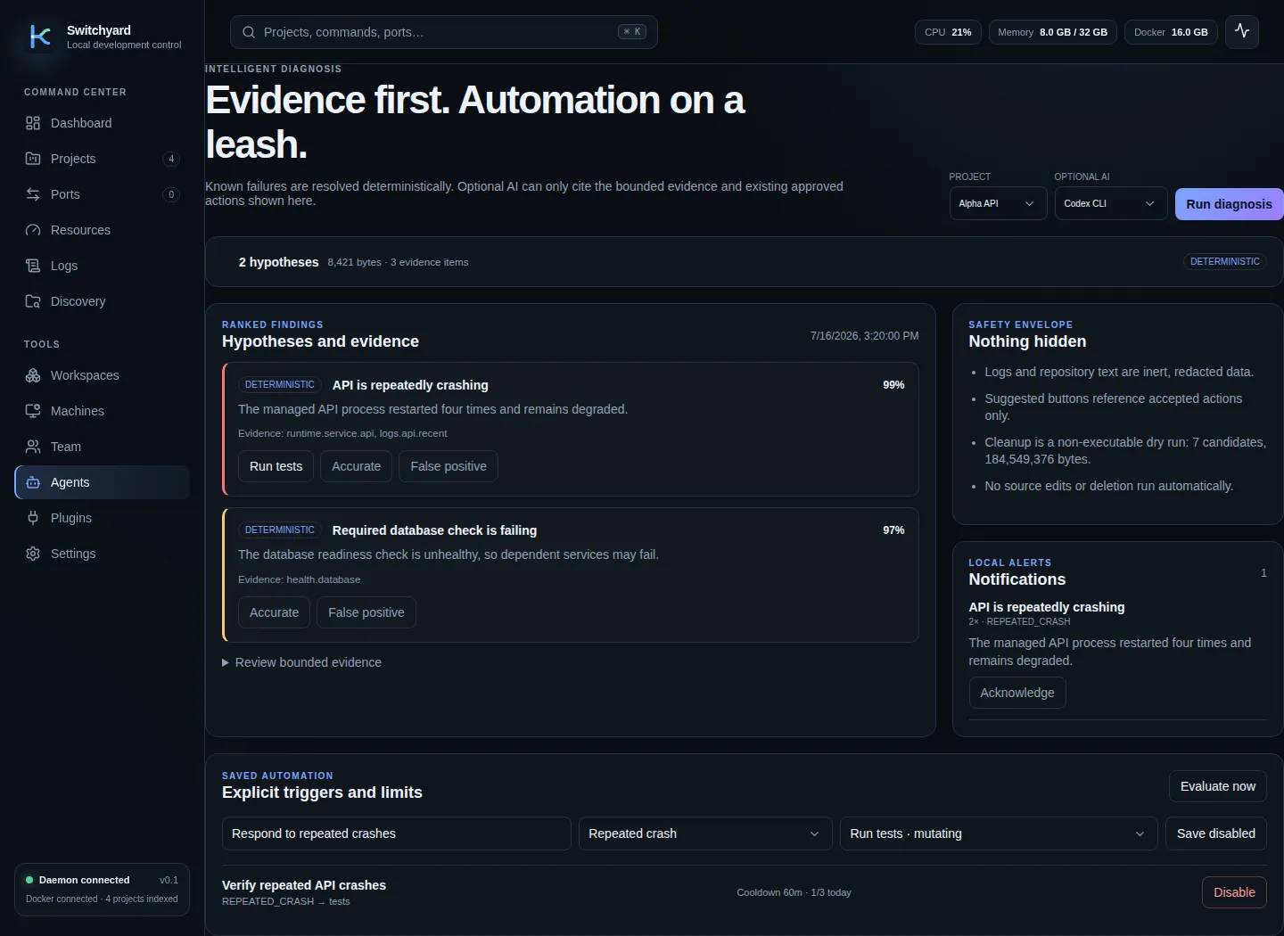The width and height of the screenshot is (1284, 936).
Task: Open the Run tests · mutating dropdown
Action: (999, 833)
